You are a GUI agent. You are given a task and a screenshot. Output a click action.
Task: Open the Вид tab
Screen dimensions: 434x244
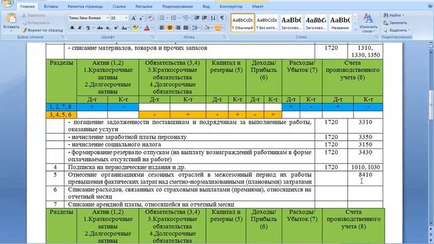click(206, 6)
